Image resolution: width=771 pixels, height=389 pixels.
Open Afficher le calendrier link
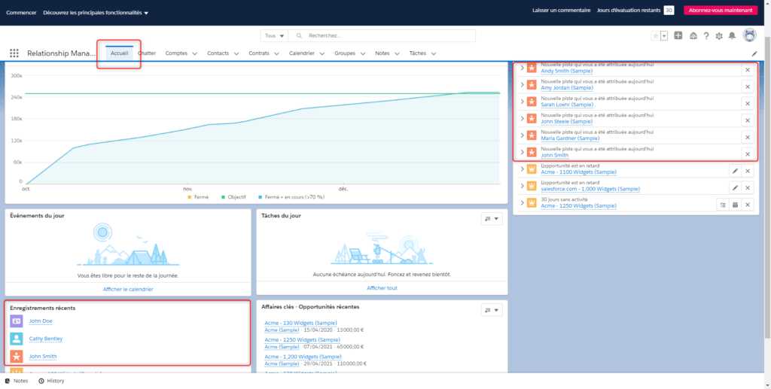[x=128, y=289]
